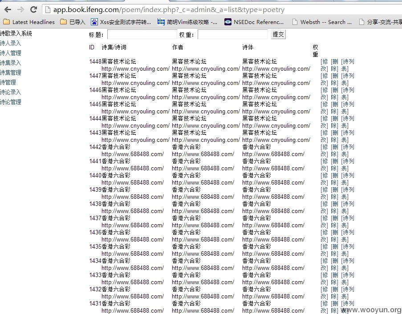Image resolution: width=402 pixels, height=314 pixels.
Task: Go back with the browser back arrow
Action: [x=8, y=10]
